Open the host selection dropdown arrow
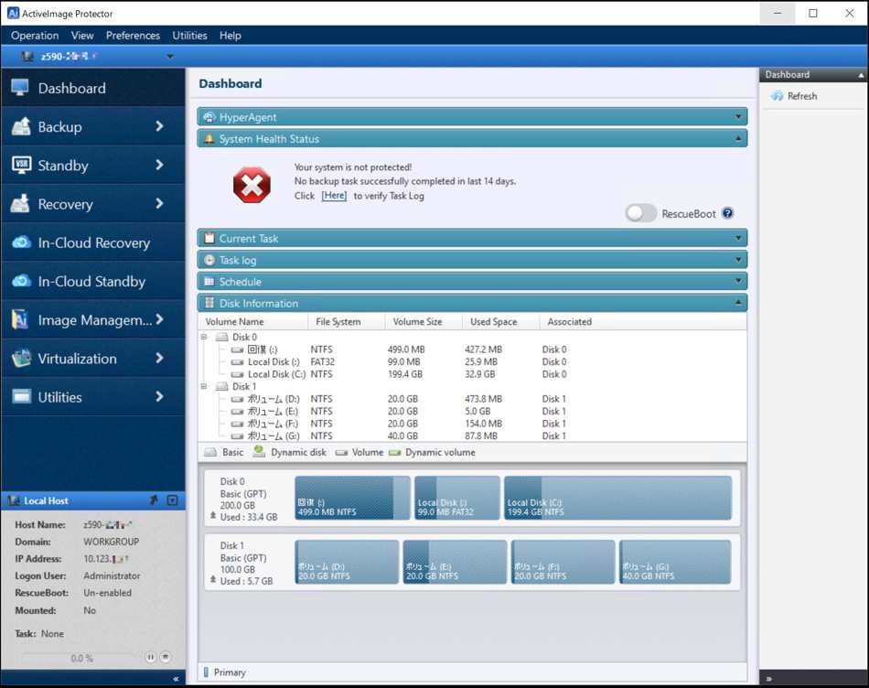 [x=170, y=56]
